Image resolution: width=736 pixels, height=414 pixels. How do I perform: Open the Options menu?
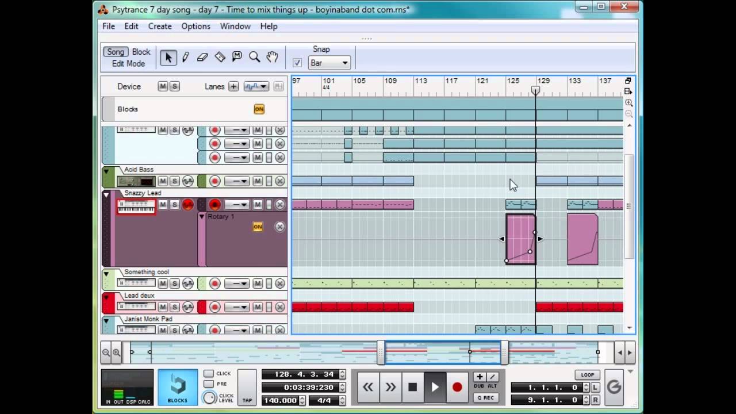tap(196, 26)
